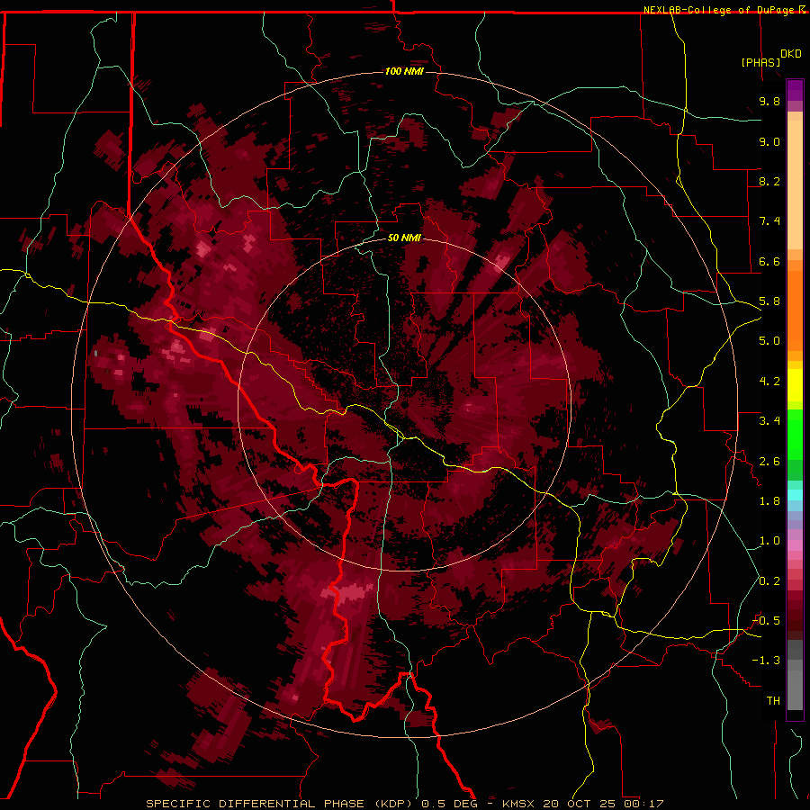
Task: Click the KMSX station identifier in caption
Action: 518,804
